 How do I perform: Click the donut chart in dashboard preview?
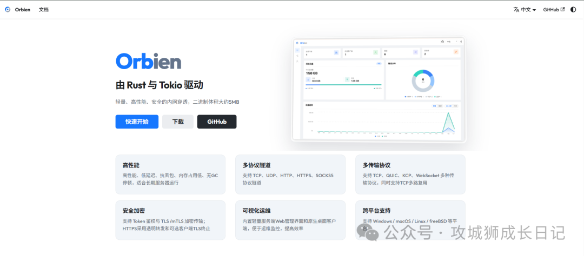pyautogui.click(x=423, y=81)
